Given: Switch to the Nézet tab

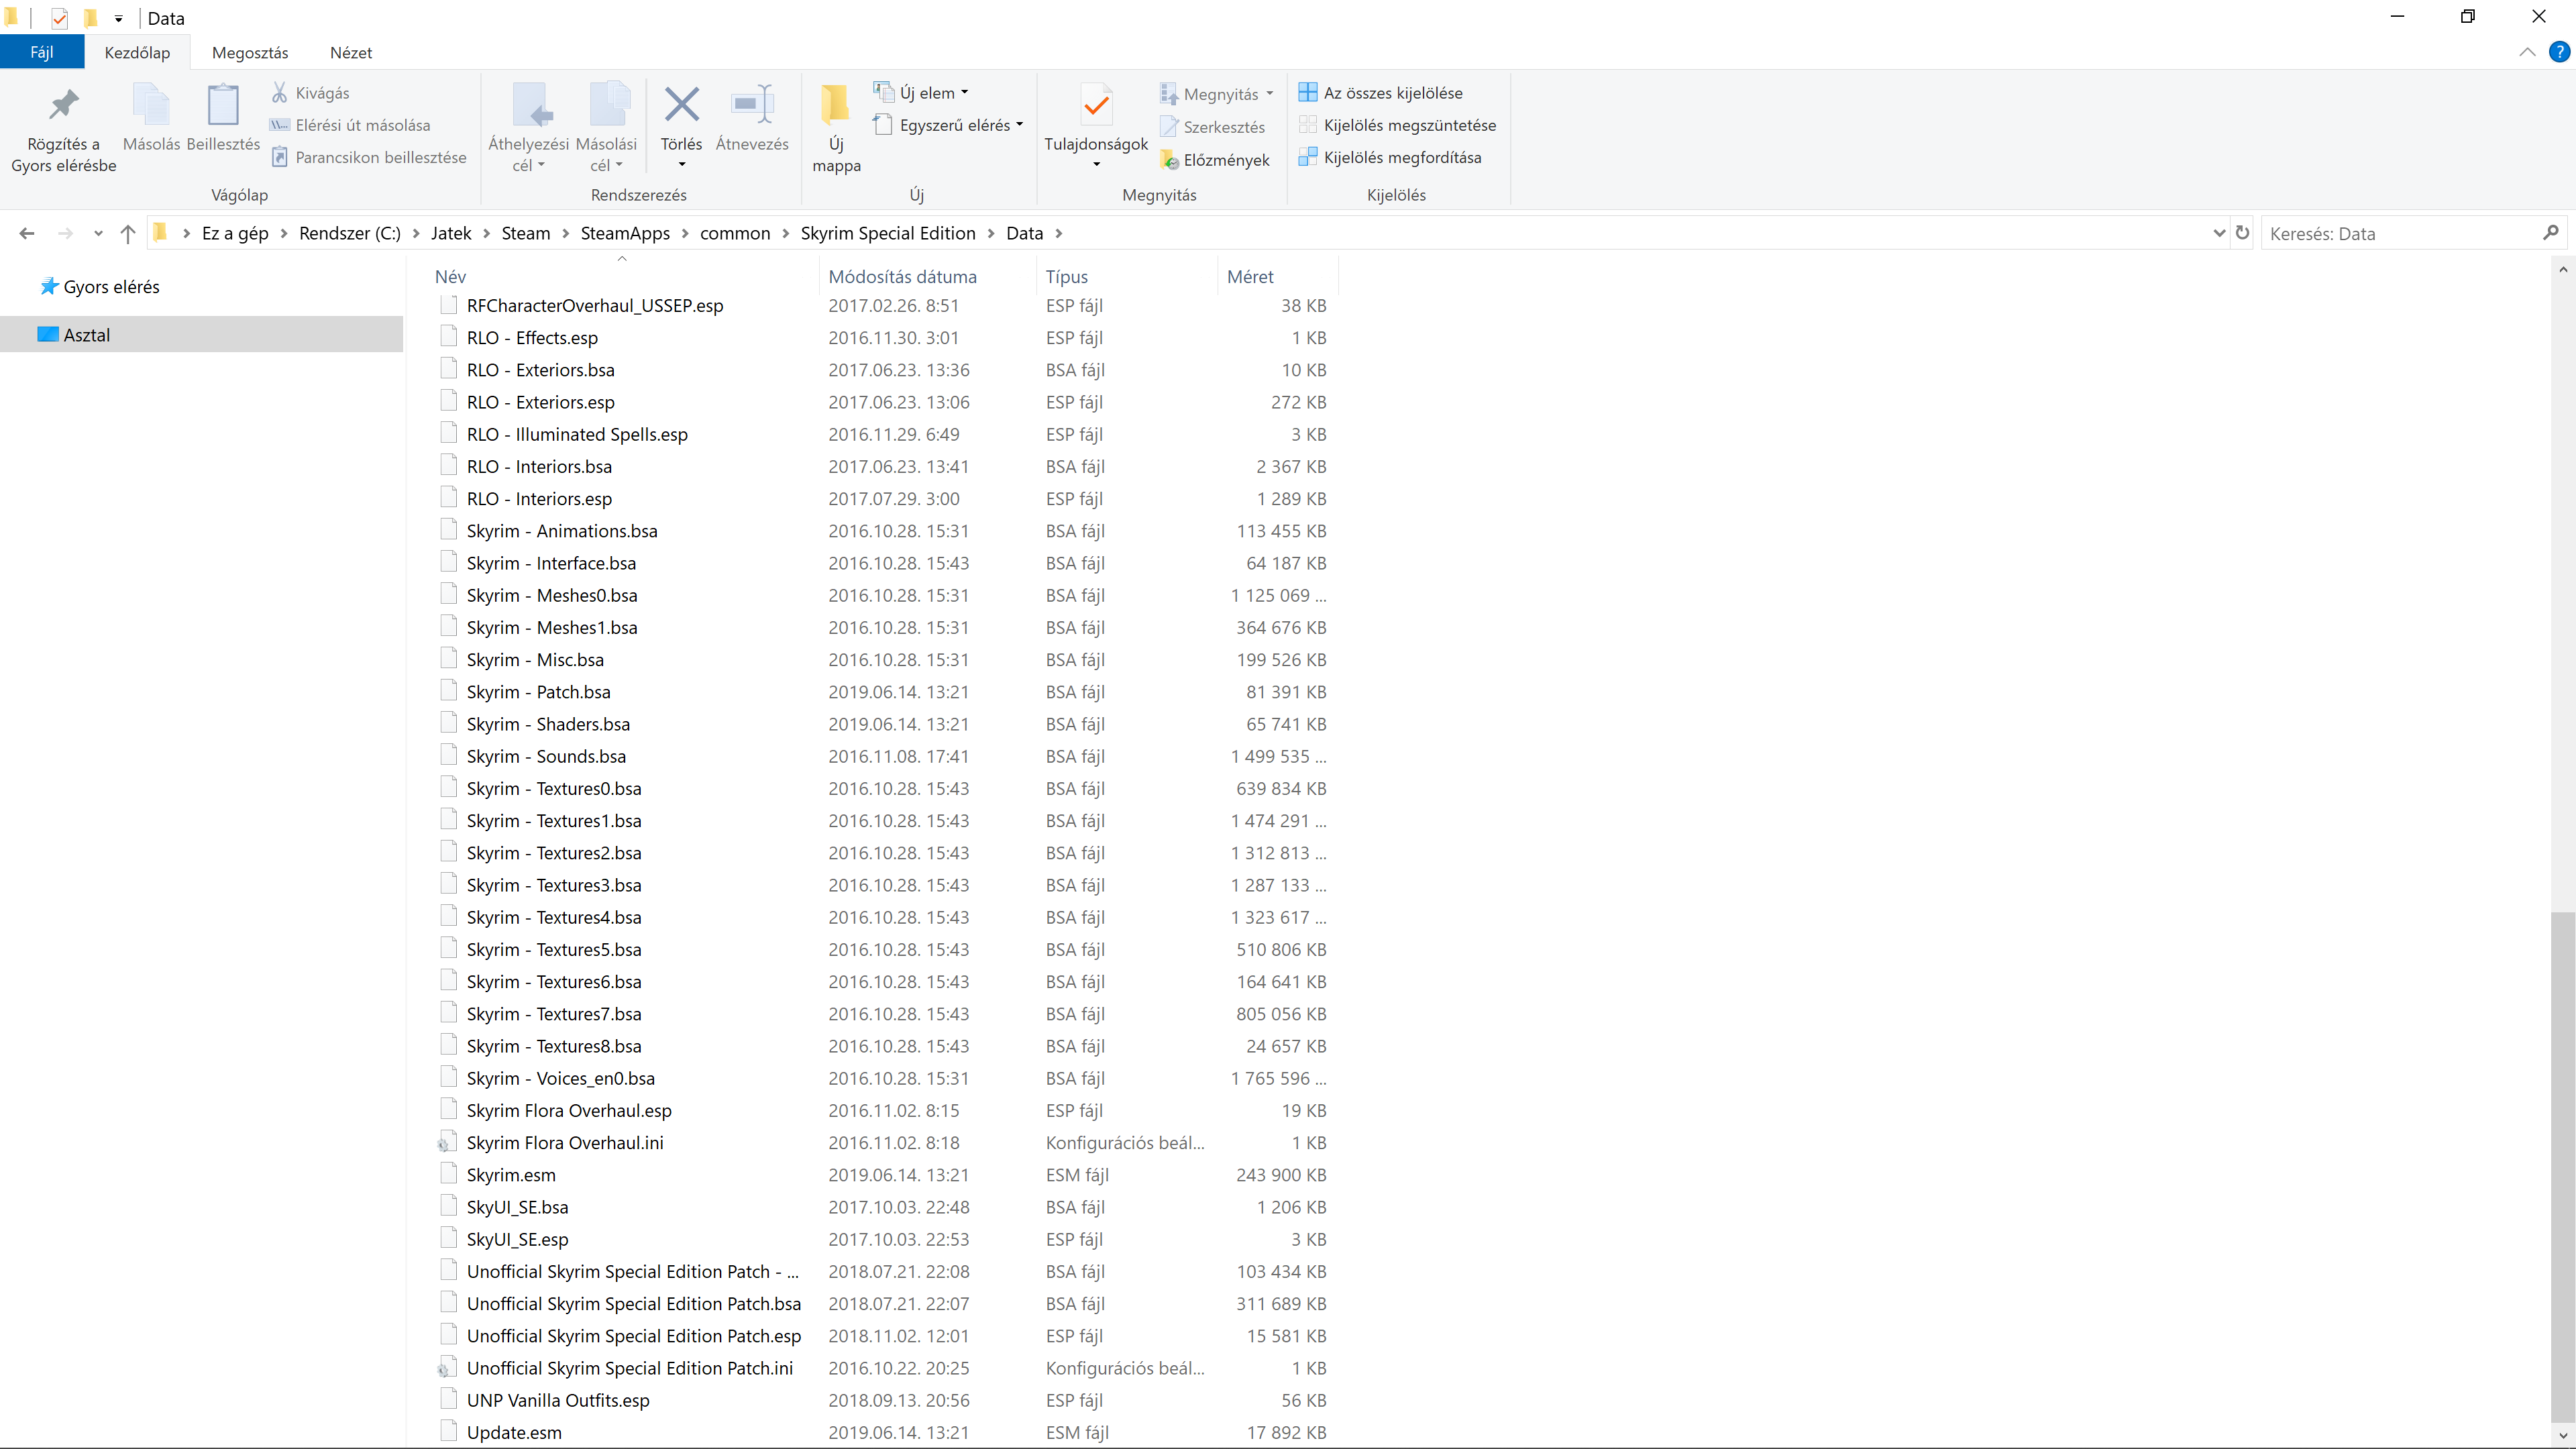Looking at the screenshot, I should pos(351,53).
